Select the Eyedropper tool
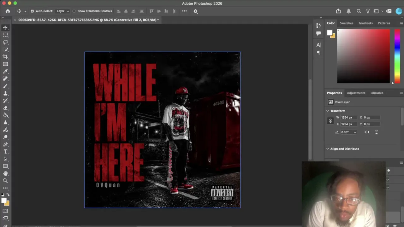Screen dimensions: 404x227 pyautogui.click(x=5, y=72)
